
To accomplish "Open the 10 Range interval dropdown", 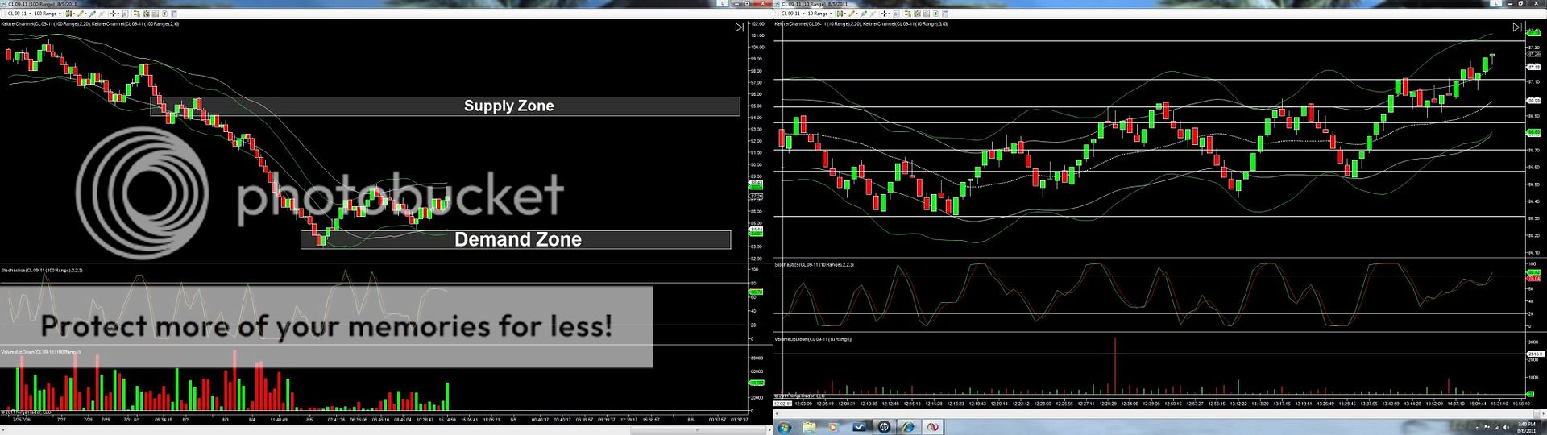I will [x=820, y=14].
